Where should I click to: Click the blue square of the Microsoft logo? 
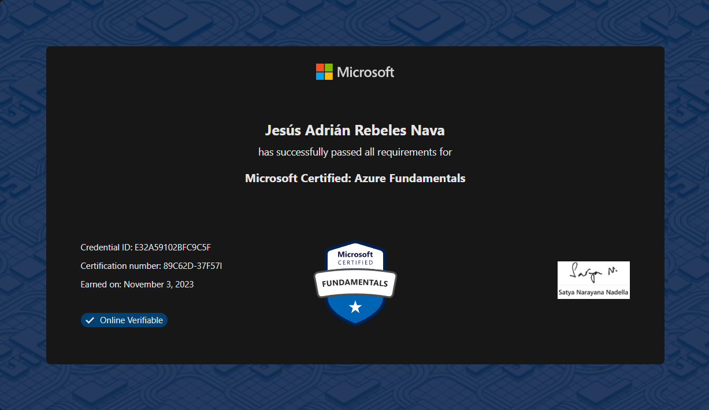click(x=320, y=76)
